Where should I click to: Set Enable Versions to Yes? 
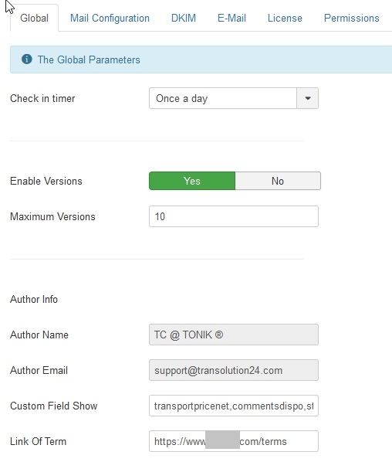[x=192, y=181]
